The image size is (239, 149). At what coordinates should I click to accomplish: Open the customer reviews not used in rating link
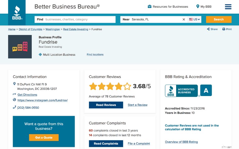pos(192,127)
